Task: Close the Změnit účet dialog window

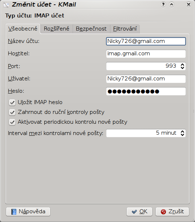Action: 188,5
